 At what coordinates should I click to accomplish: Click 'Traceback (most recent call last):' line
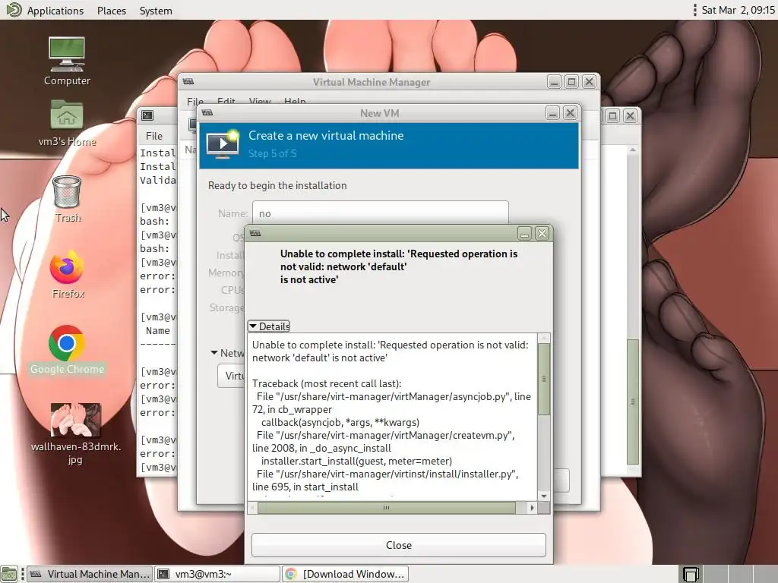point(327,383)
